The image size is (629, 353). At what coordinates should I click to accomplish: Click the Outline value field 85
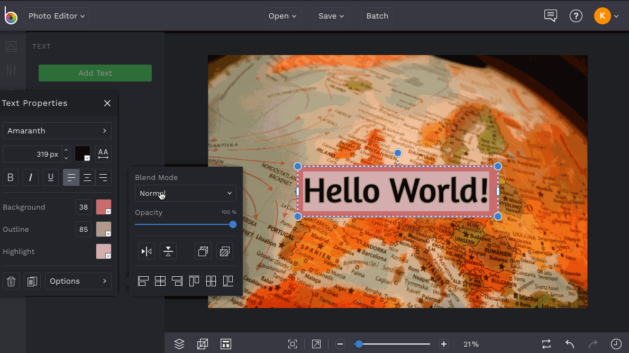84,230
